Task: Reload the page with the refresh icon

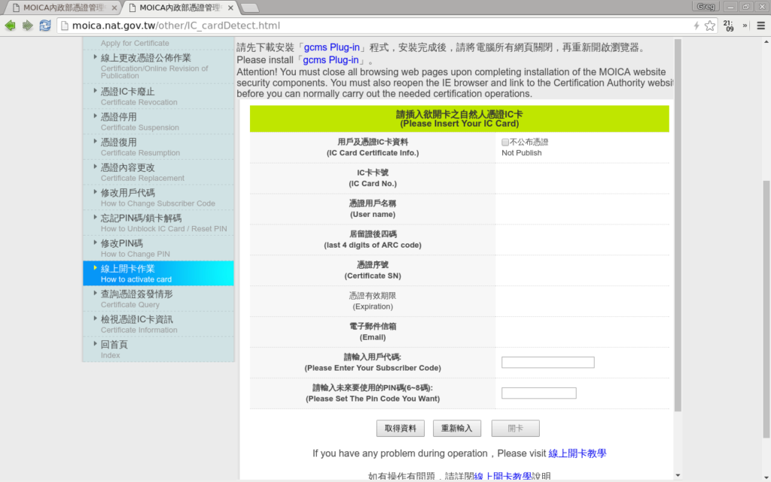Action: [44, 26]
